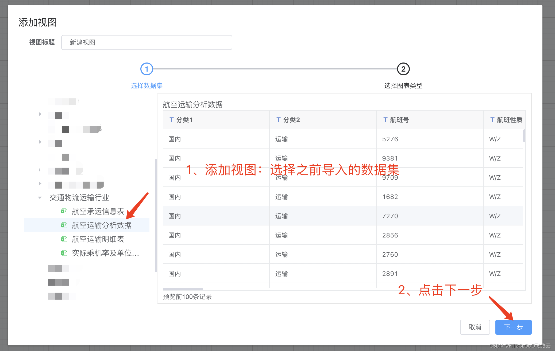Collapse the 交通物流运输行业 tree node
The image size is (555, 351).
40,197
